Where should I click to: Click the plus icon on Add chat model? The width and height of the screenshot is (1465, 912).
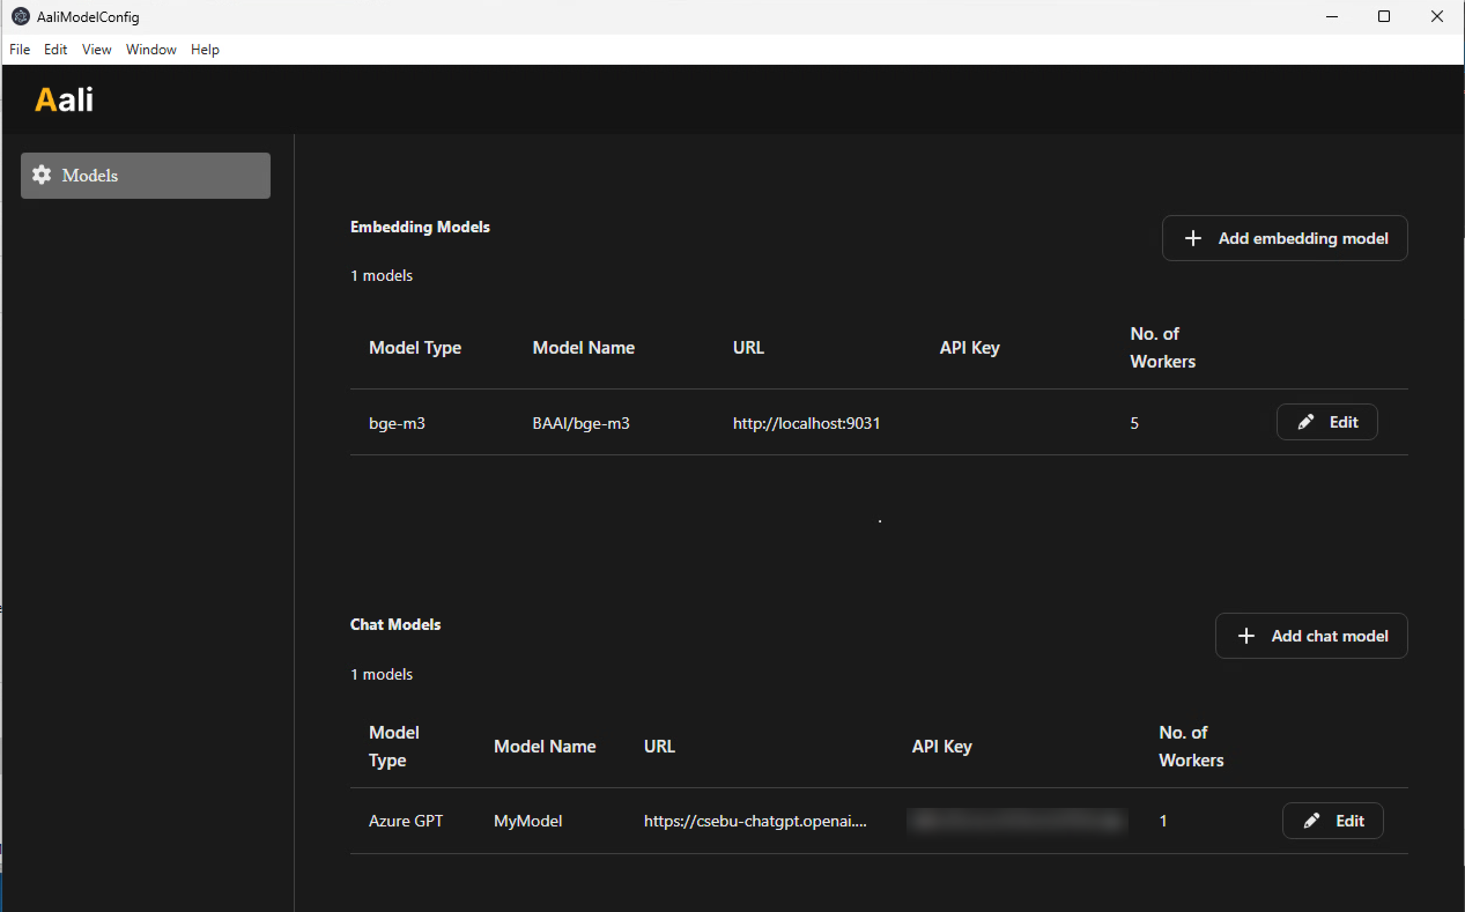point(1246,636)
